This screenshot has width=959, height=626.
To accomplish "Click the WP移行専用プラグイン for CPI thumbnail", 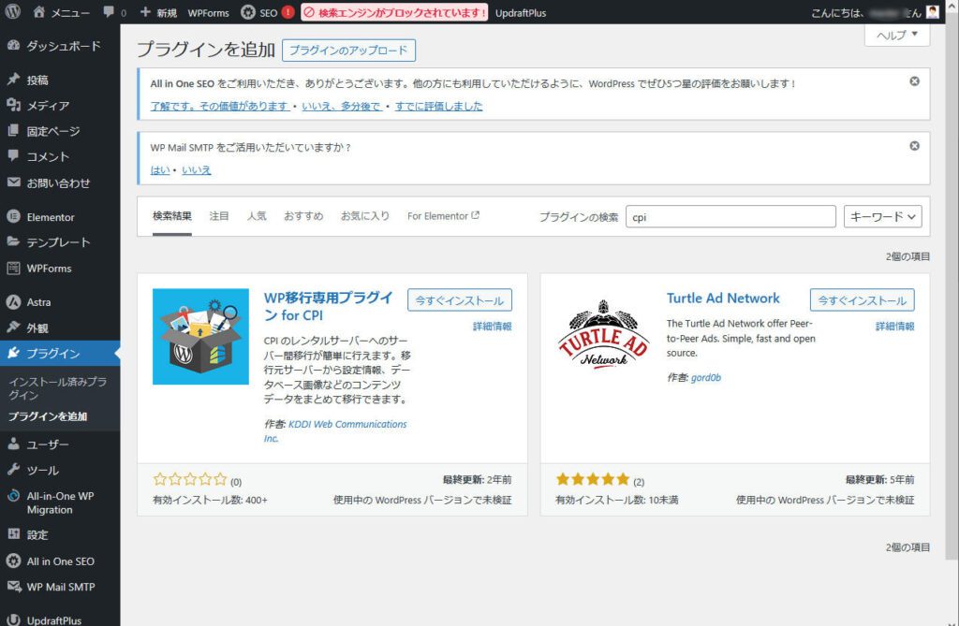I will [x=200, y=336].
